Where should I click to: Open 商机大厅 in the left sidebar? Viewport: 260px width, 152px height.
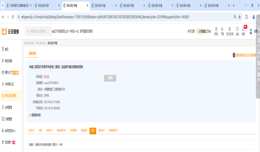point(10,72)
